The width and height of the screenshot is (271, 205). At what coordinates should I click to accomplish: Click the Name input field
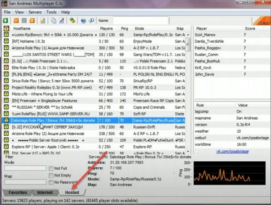pyautogui.click(x=141, y=21)
